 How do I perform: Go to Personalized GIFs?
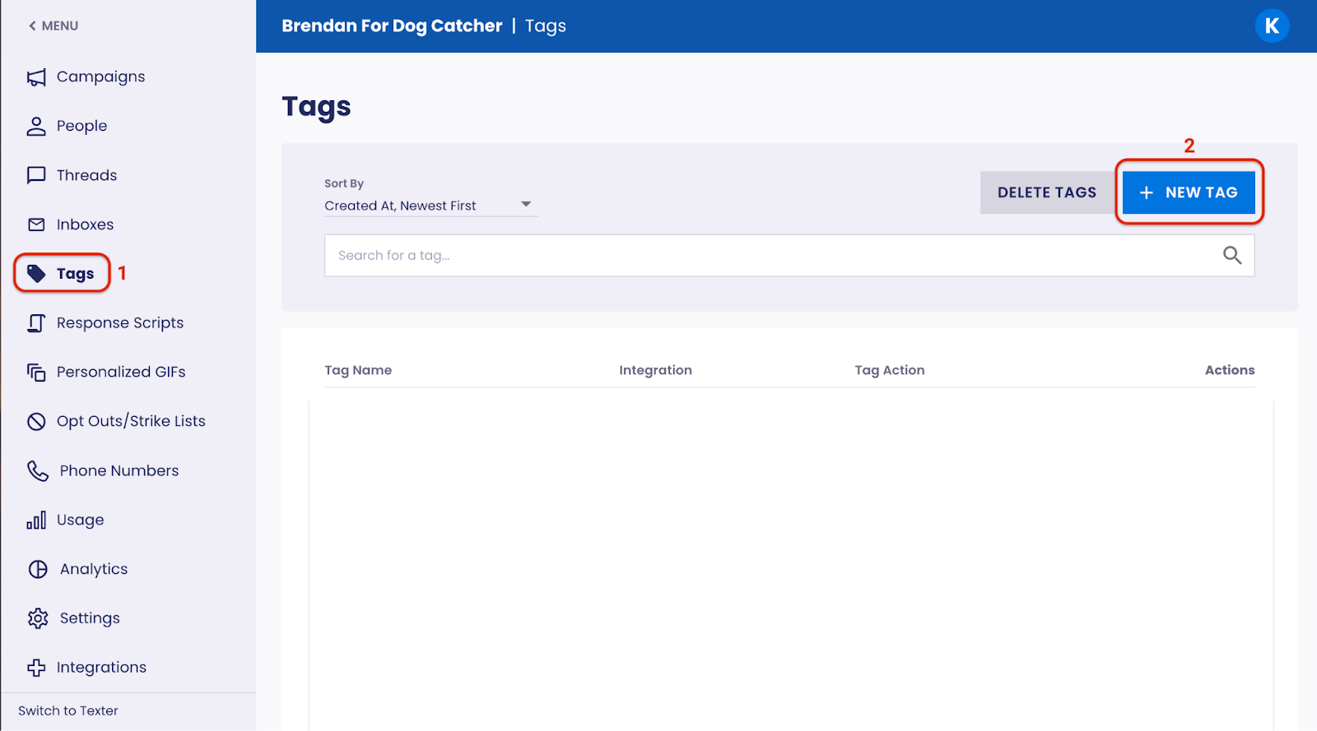click(121, 372)
